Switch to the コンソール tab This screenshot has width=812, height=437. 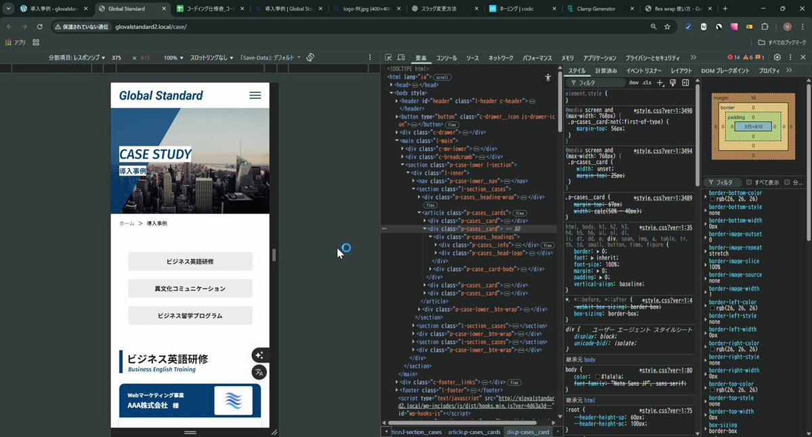click(x=446, y=58)
